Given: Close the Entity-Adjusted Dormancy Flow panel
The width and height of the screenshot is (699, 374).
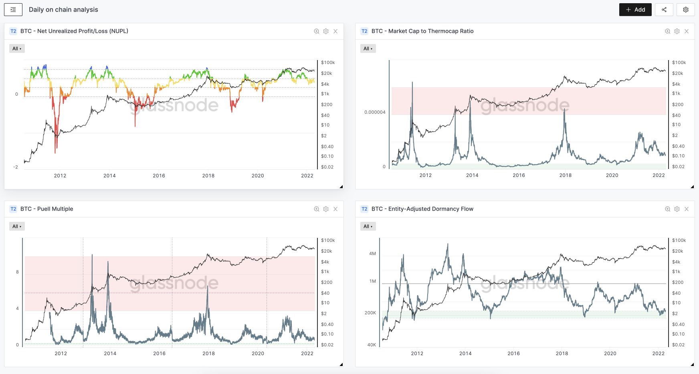Looking at the screenshot, I should 687,209.
